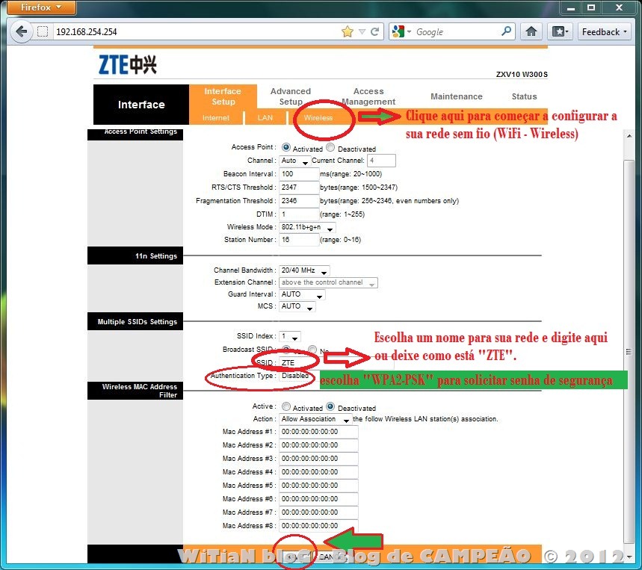The height and width of the screenshot is (570, 642).
Task: Click the DTIM value field
Action: 299,214
